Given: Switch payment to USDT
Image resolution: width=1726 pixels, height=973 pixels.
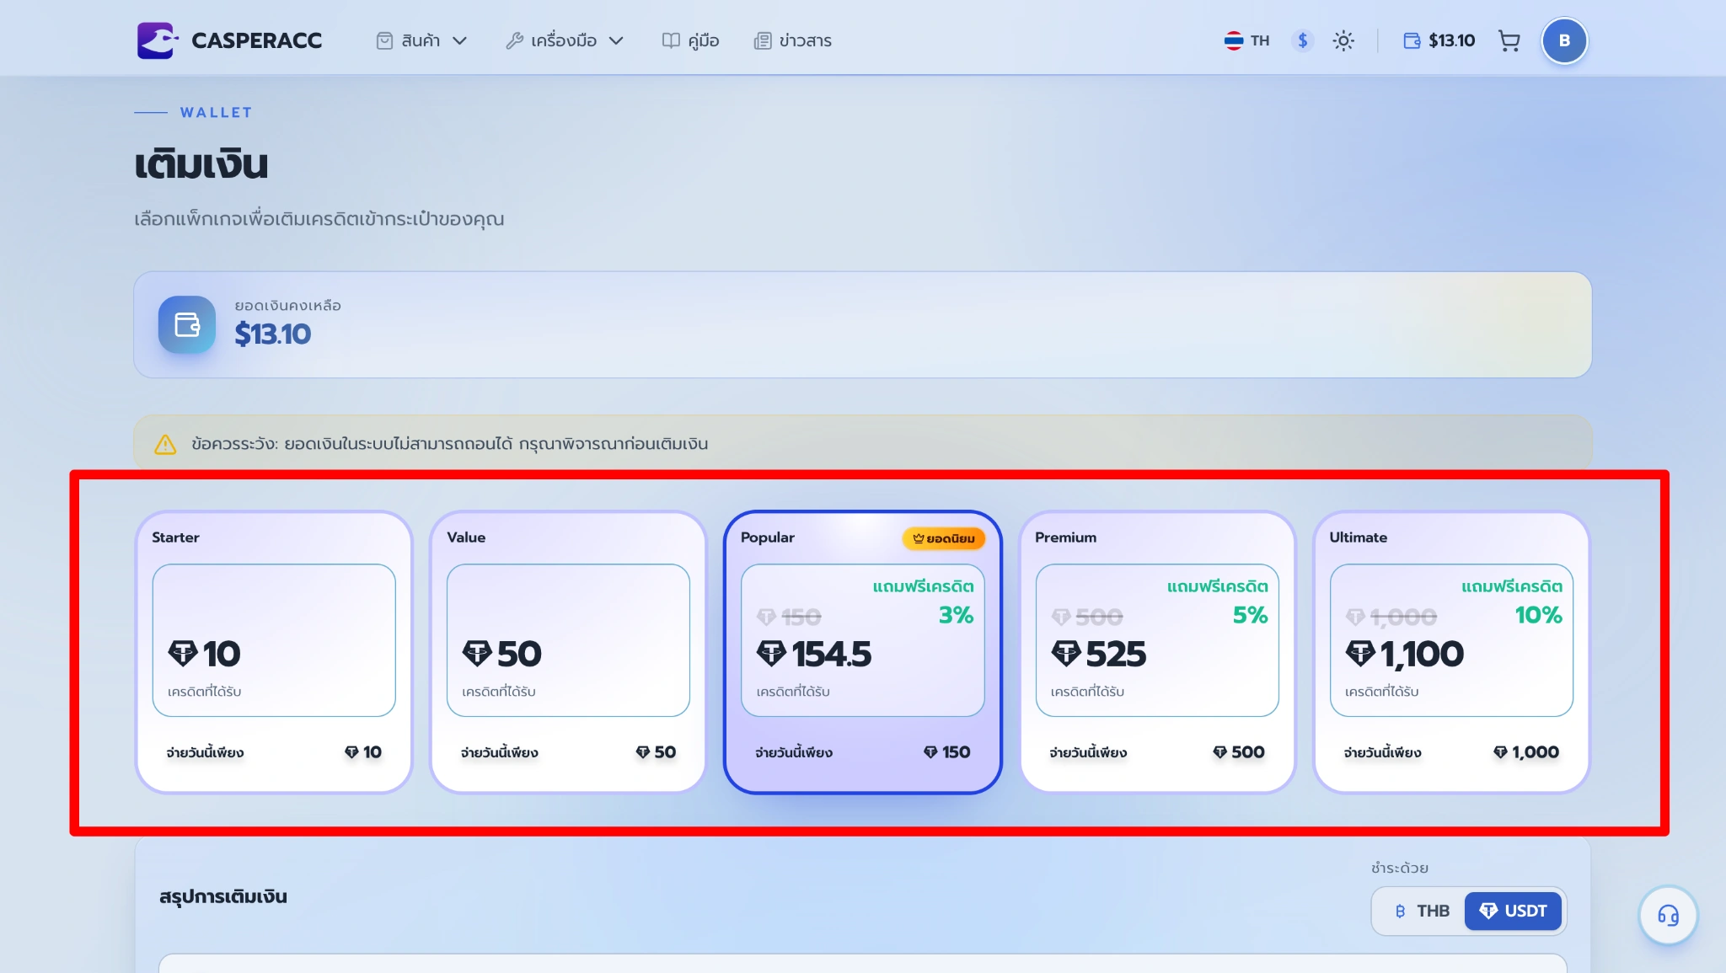Looking at the screenshot, I should [x=1513, y=911].
